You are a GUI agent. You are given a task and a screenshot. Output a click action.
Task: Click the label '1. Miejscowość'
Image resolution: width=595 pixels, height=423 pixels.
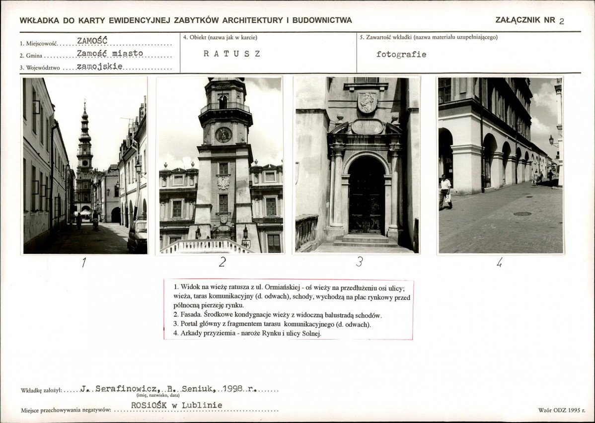tap(38, 44)
